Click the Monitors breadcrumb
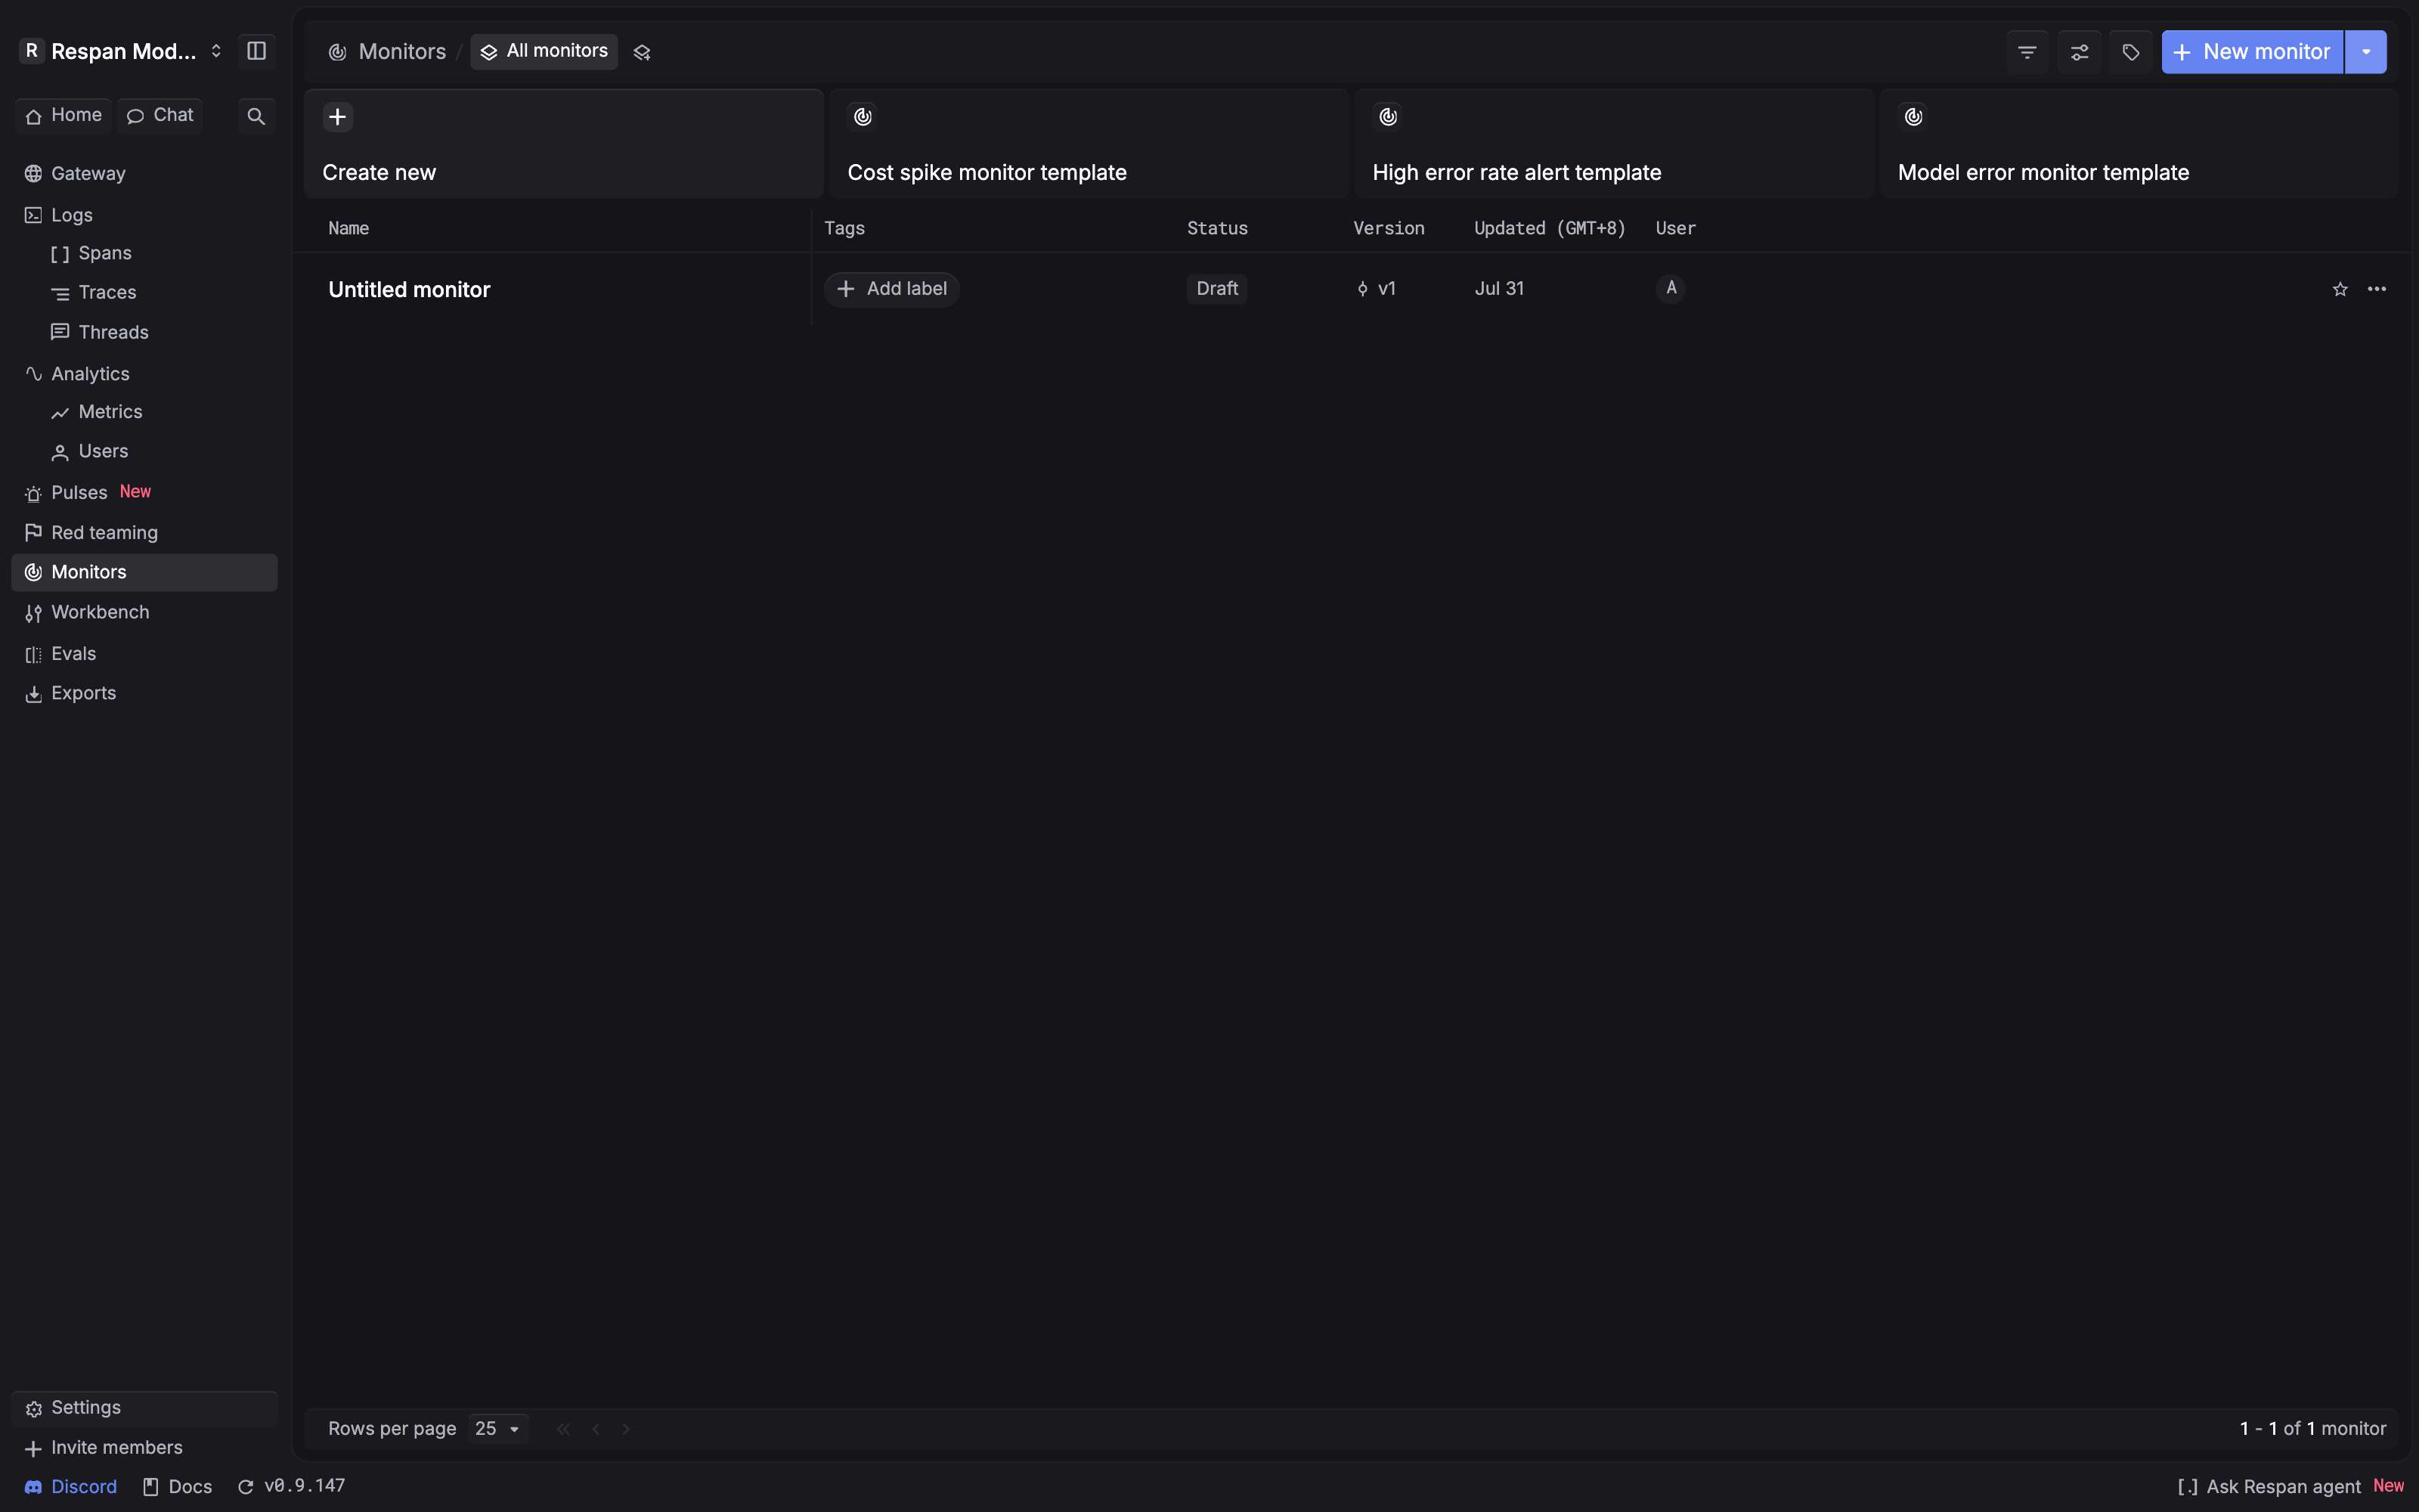The height and width of the screenshot is (1512, 2419). pos(387,52)
